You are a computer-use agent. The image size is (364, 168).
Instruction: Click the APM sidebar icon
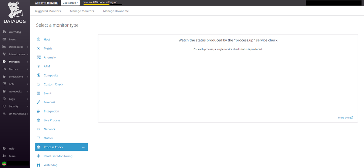tap(4, 84)
